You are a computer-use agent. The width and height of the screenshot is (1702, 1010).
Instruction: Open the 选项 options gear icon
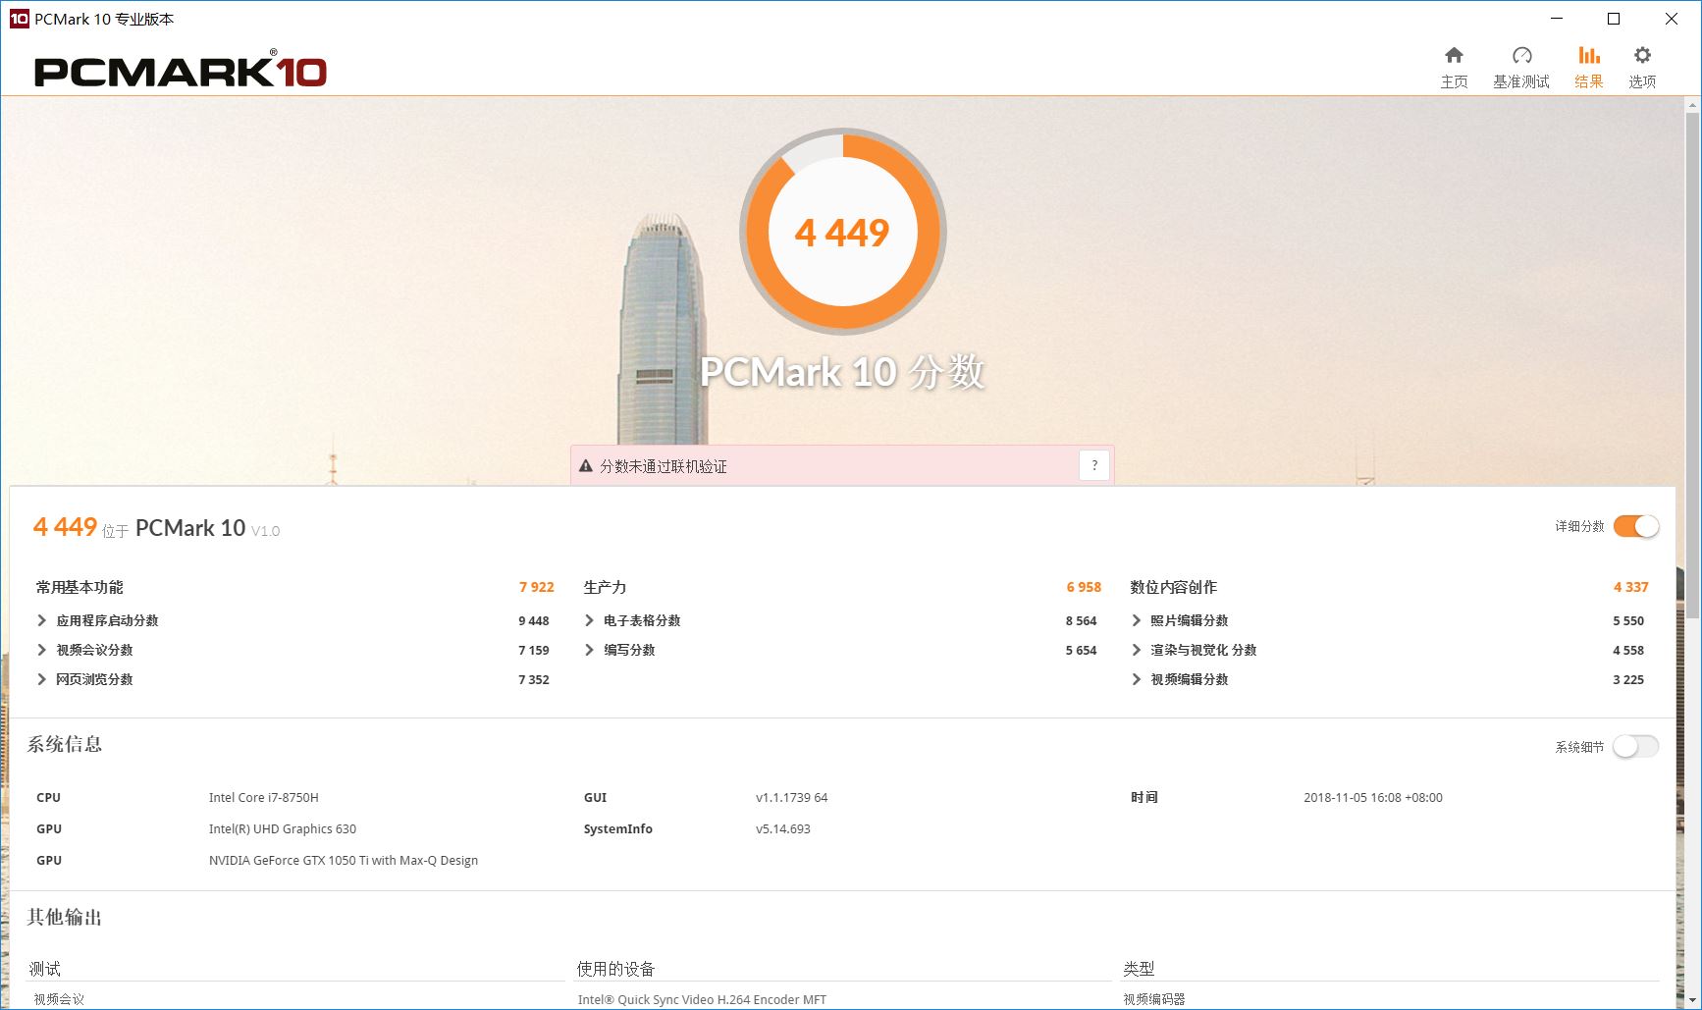(x=1642, y=55)
